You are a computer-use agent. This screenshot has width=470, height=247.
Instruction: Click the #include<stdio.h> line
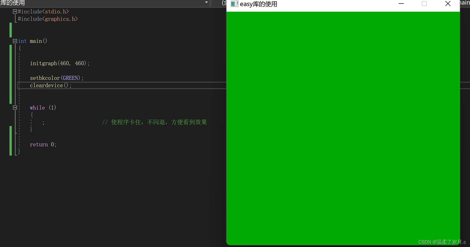[x=43, y=12]
